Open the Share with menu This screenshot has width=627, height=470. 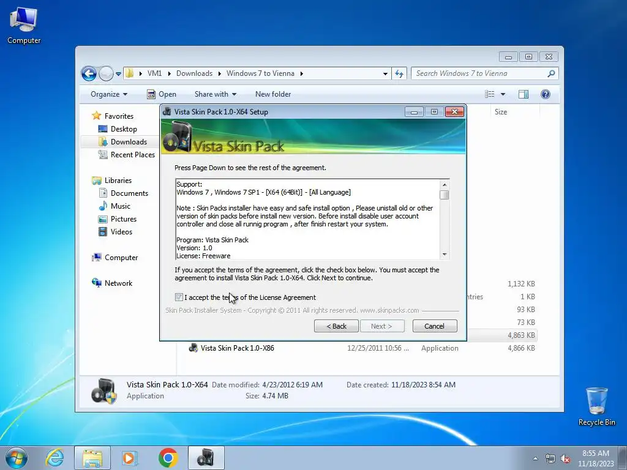(x=215, y=94)
